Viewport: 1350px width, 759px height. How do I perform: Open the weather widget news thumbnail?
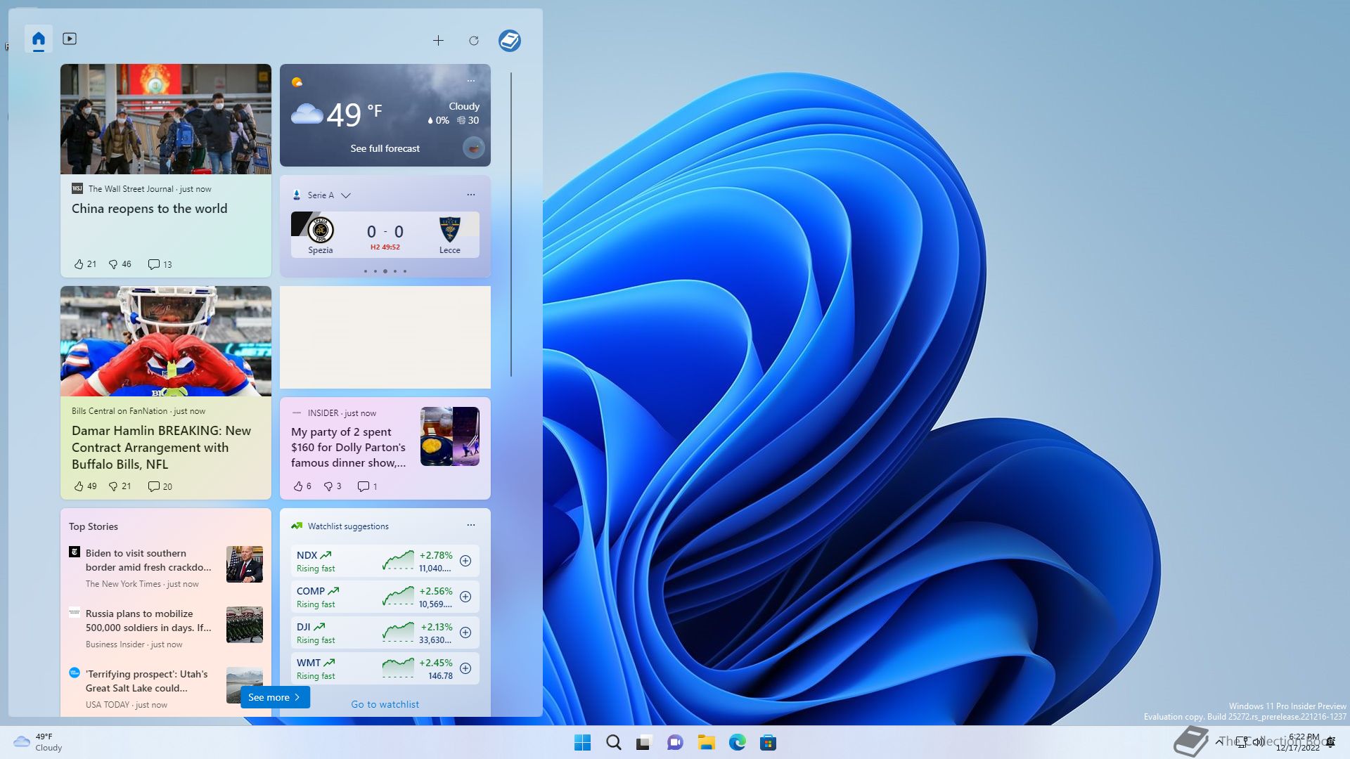click(474, 148)
